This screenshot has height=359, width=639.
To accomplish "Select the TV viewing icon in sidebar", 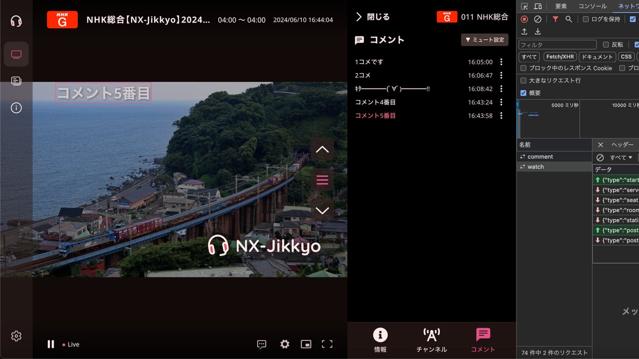I will pyautogui.click(x=16, y=54).
